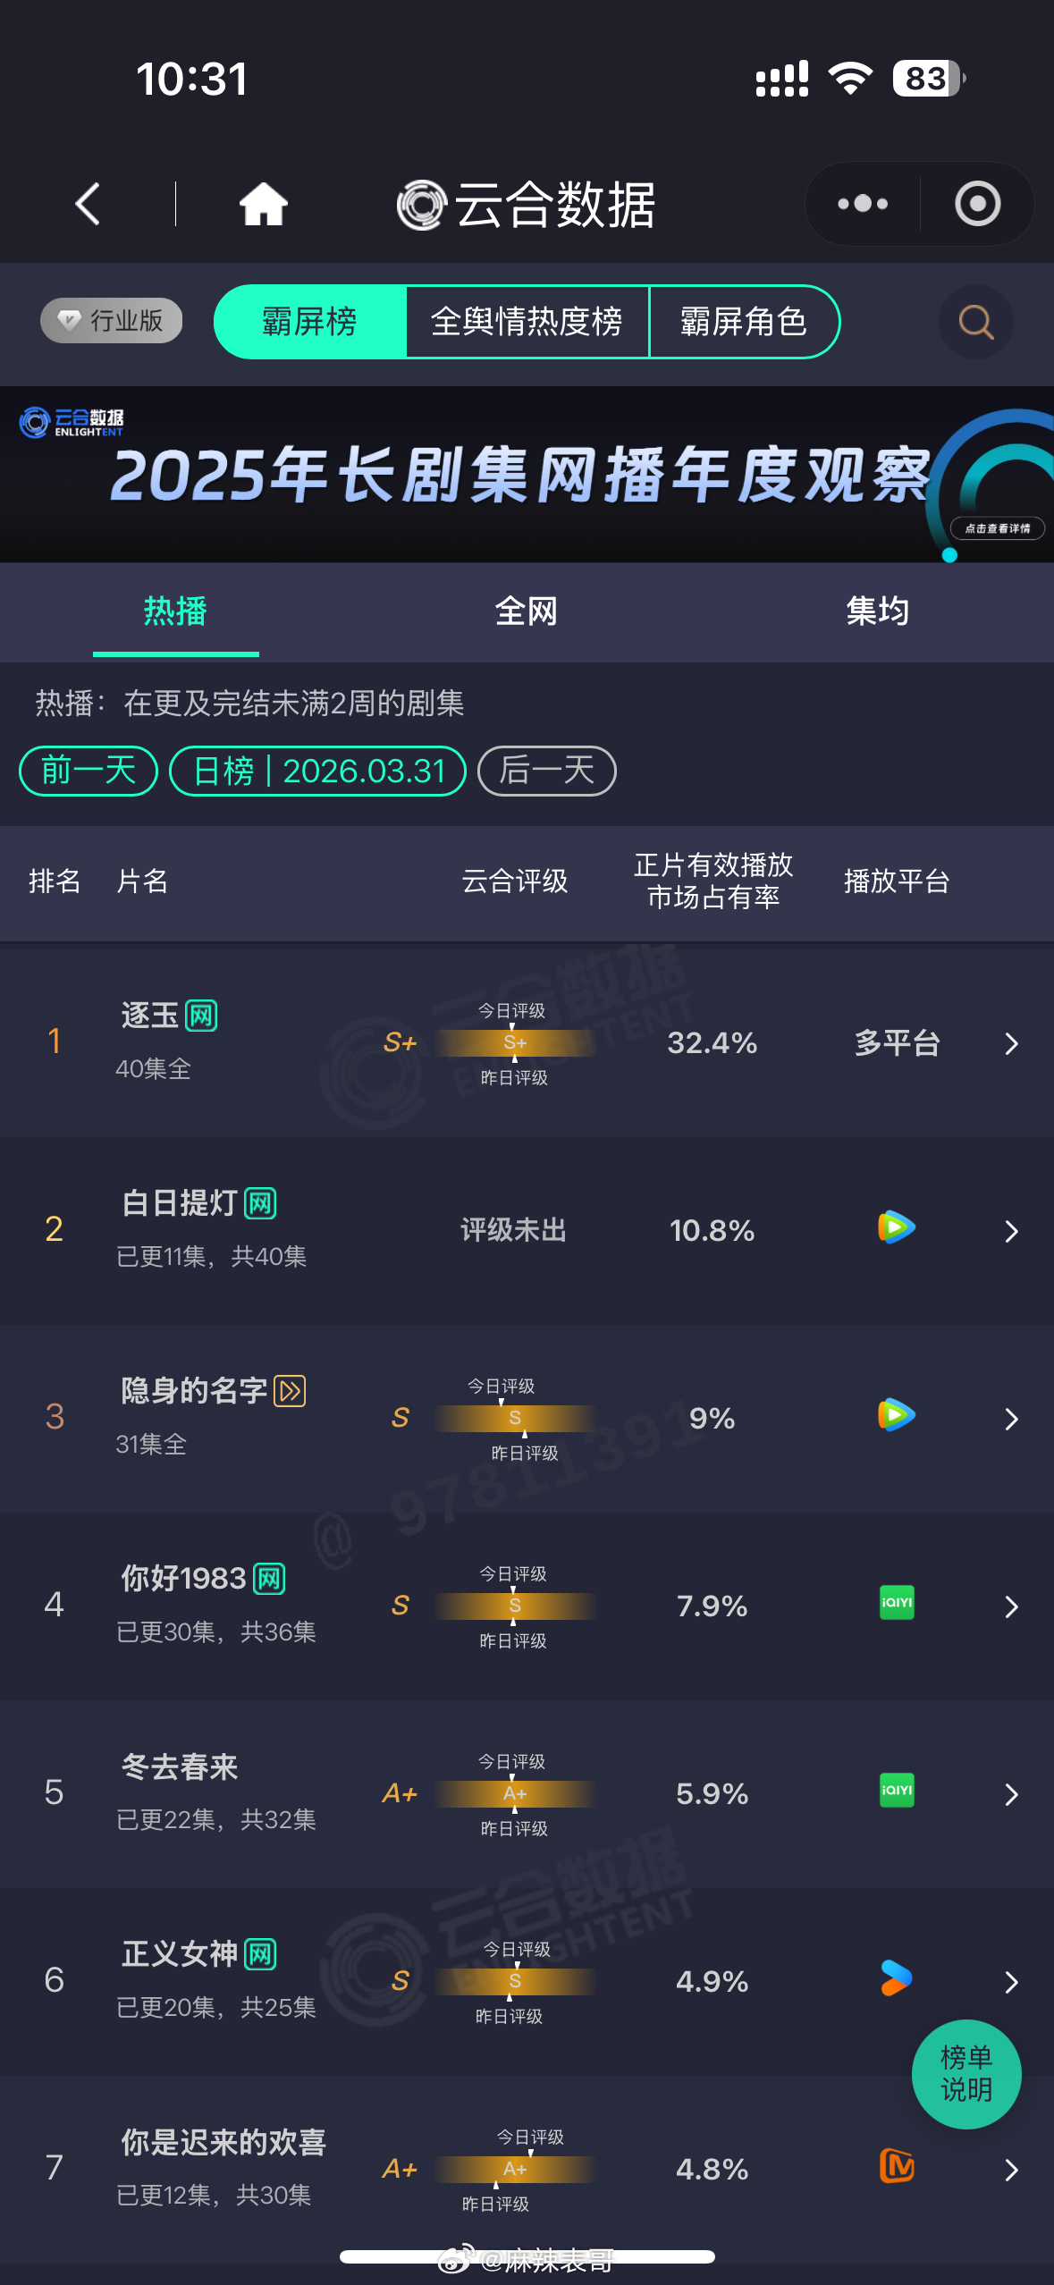Tap iQIYI icon in 你好1983 row
Screen dimensions: 1054x2285
[x=897, y=1603]
